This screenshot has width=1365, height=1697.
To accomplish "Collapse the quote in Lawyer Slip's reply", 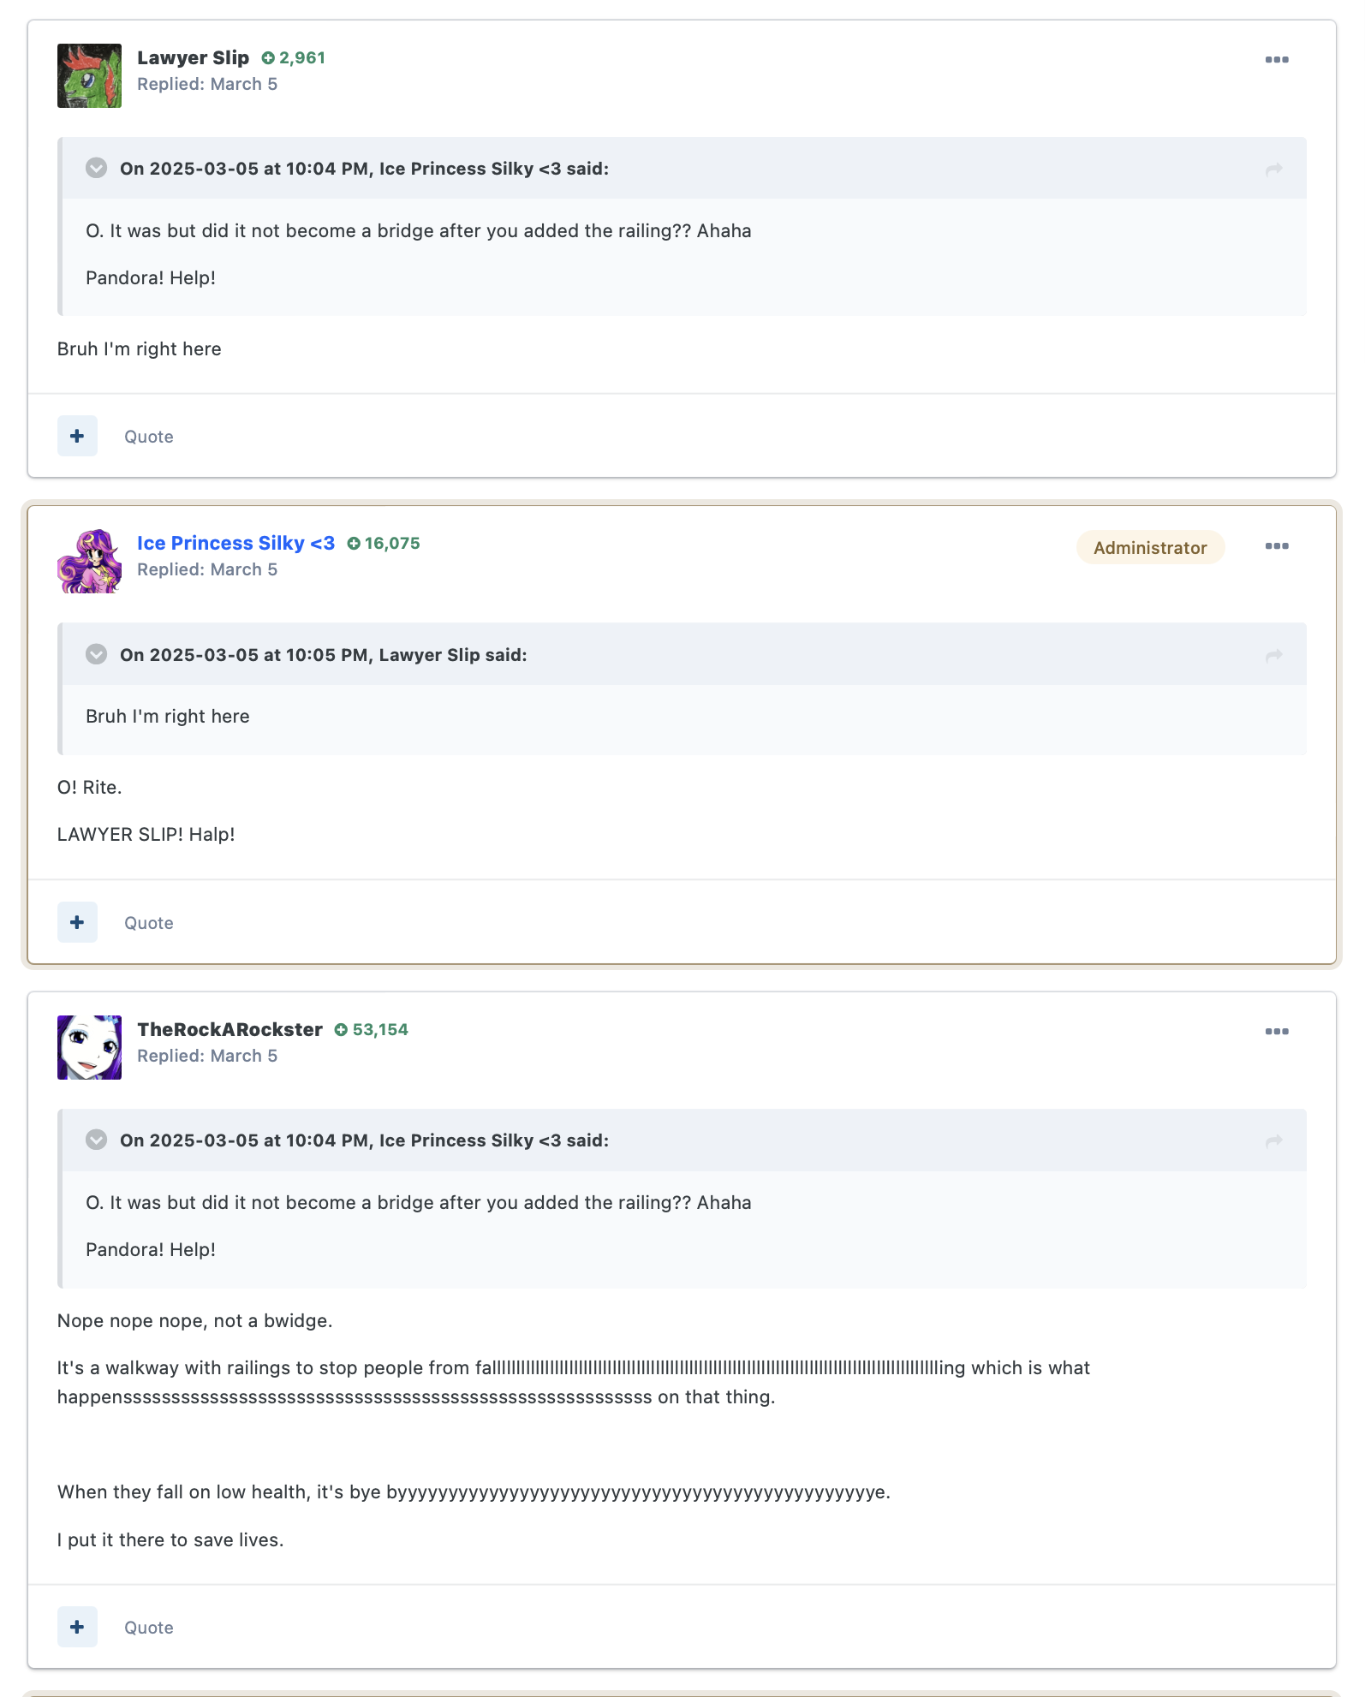I will click(x=97, y=168).
